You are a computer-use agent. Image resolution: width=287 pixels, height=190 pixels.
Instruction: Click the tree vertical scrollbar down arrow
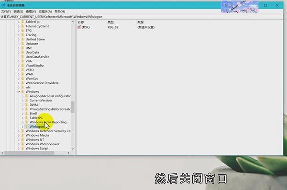point(73,149)
